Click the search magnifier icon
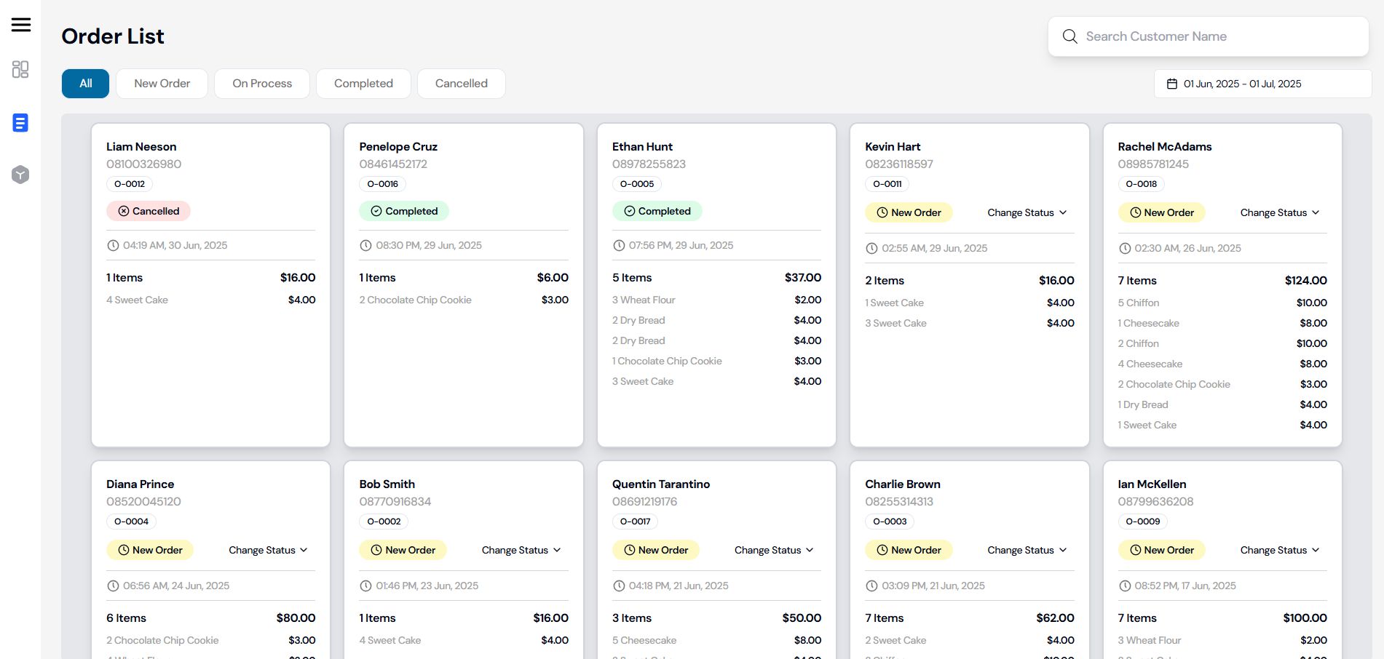This screenshot has height=659, width=1384. [1069, 36]
